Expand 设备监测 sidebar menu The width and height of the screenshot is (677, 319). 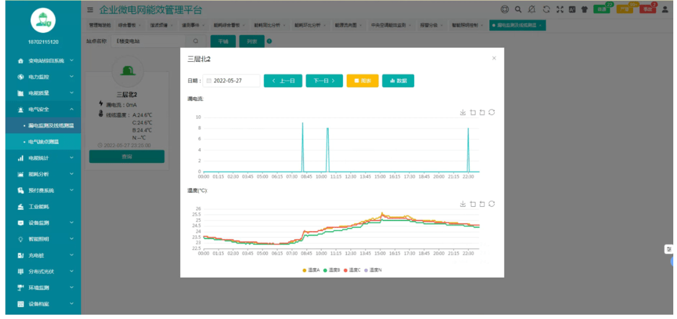point(43,223)
